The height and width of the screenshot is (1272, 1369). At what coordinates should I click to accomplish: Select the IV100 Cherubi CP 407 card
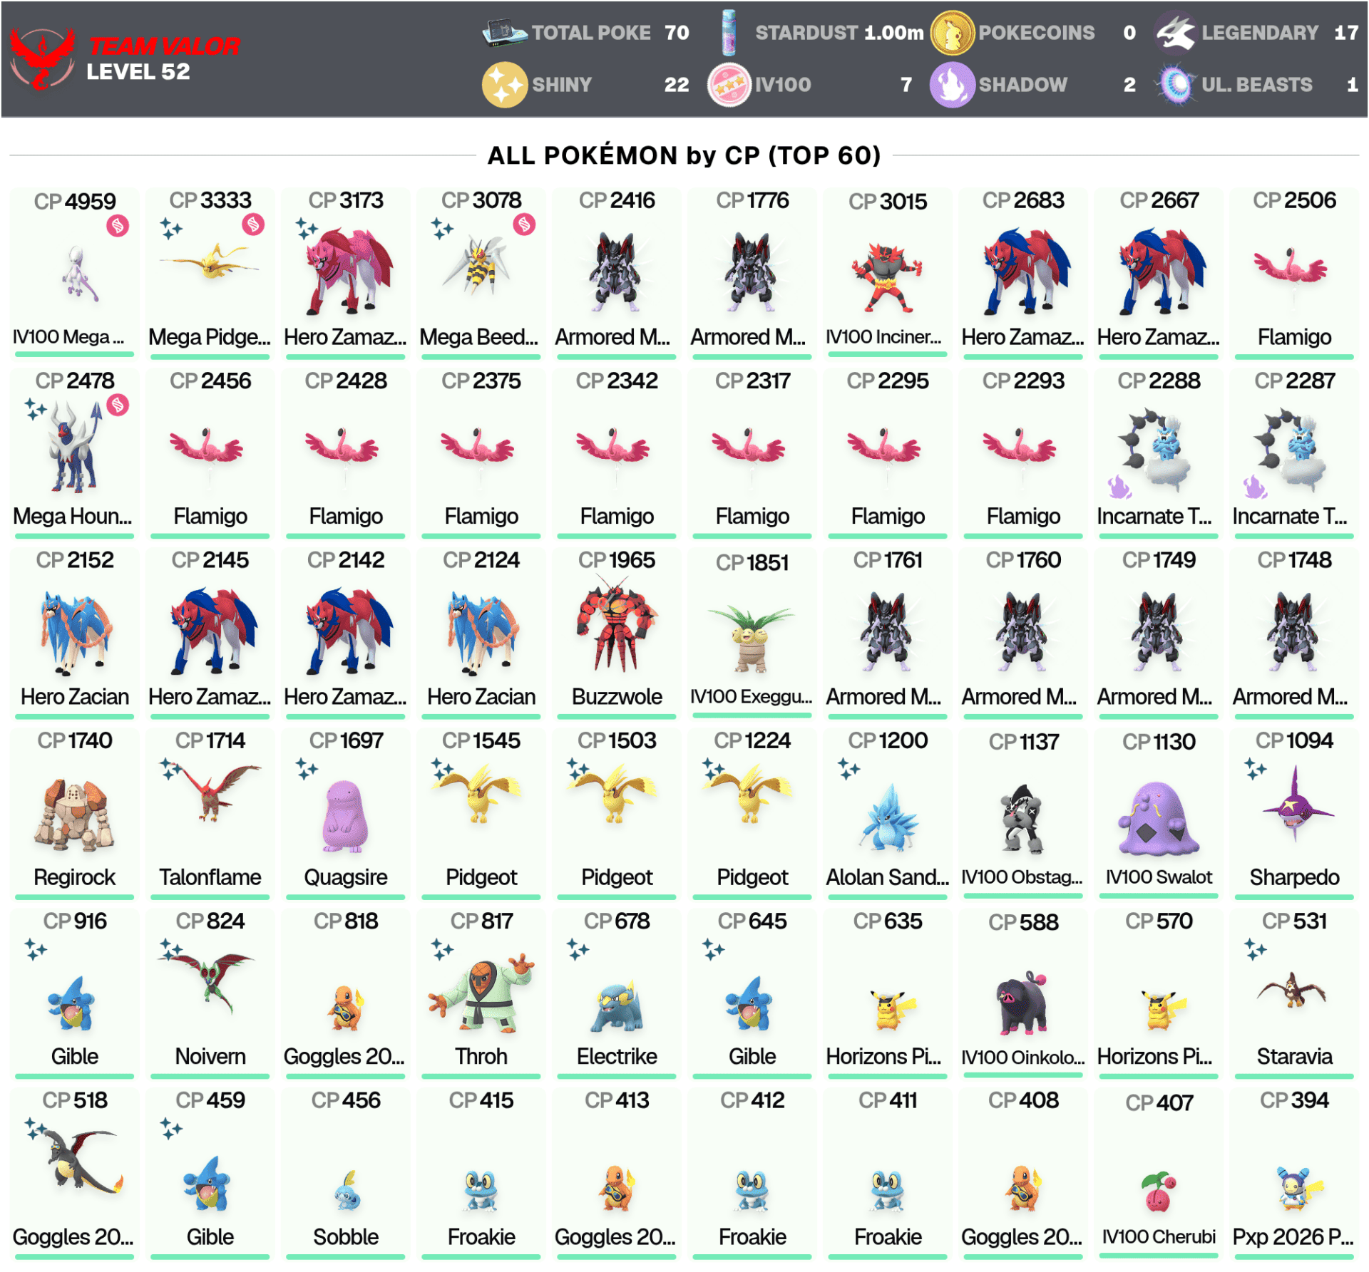point(1159,1173)
